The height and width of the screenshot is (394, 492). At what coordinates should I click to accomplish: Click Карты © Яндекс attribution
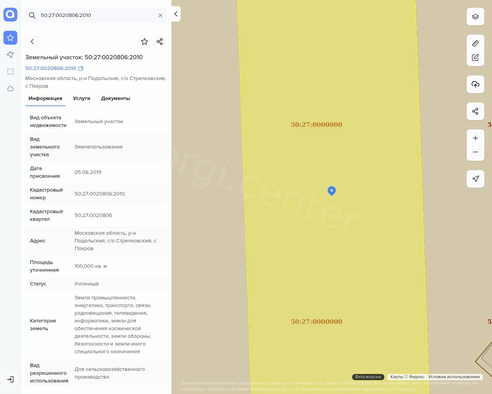pos(407,377)
